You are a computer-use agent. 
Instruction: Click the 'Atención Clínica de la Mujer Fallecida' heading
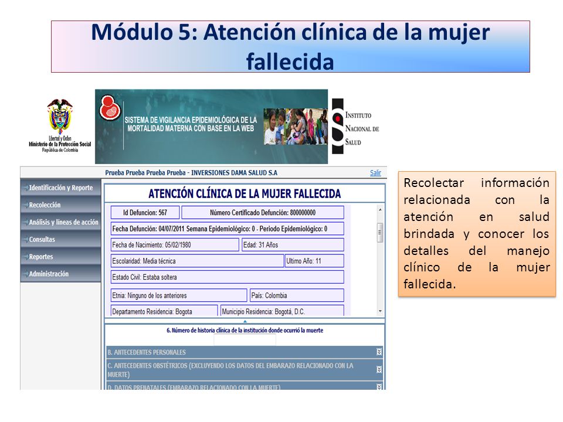(245, 194)
